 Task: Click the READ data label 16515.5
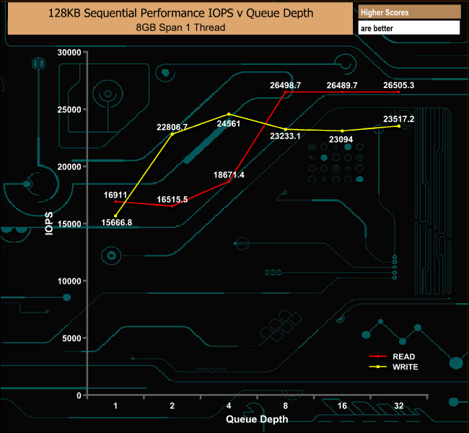172,200
